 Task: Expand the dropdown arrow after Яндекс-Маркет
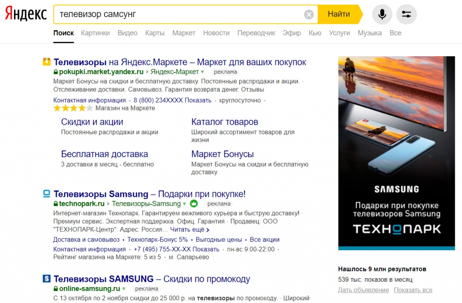point(203,72)
